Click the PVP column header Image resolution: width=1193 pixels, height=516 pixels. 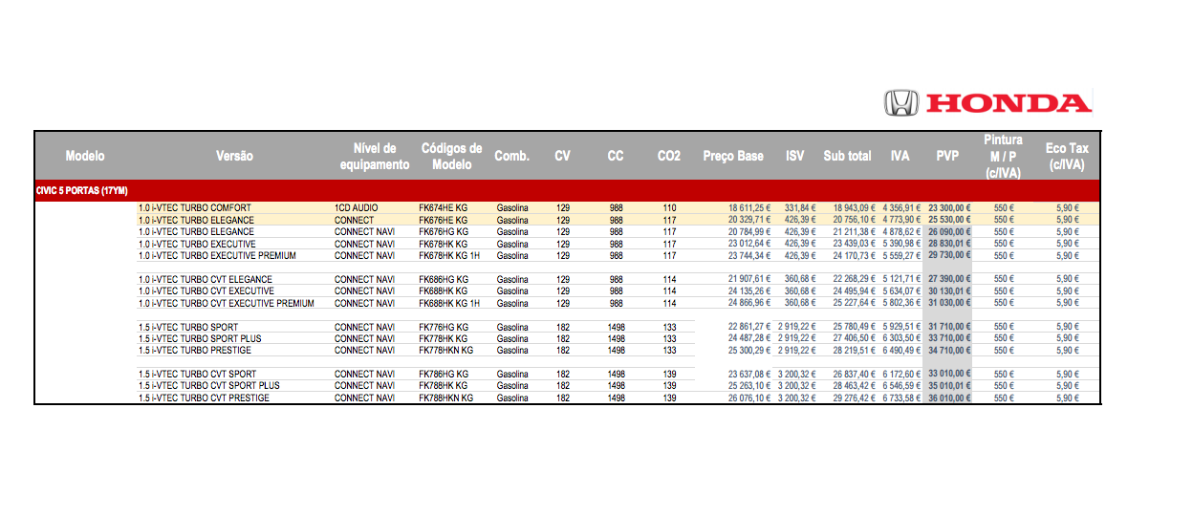coord(947,156)
